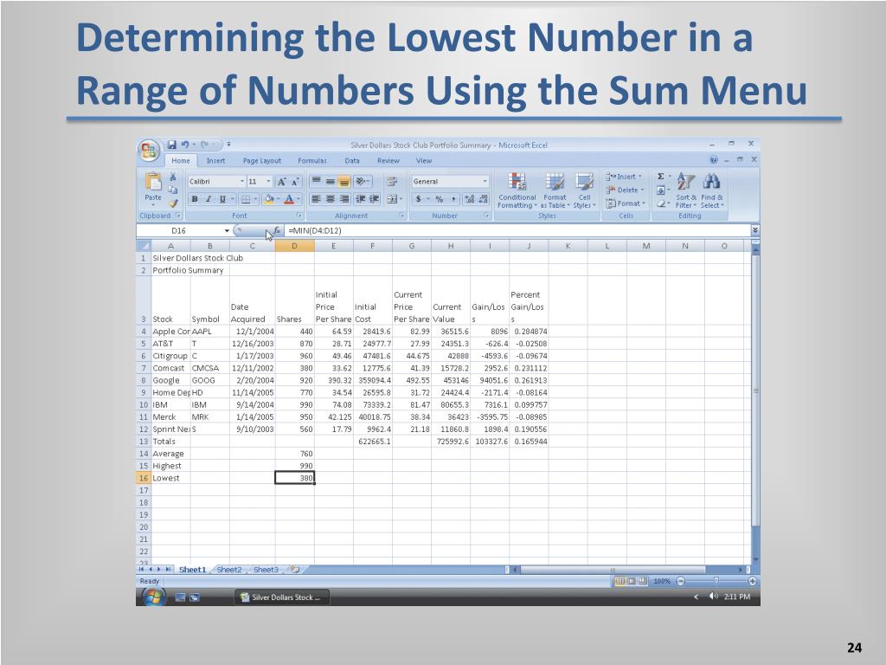Toggle Top Align
This screenshot has width=886, height=665.
(x=317, y=182)
